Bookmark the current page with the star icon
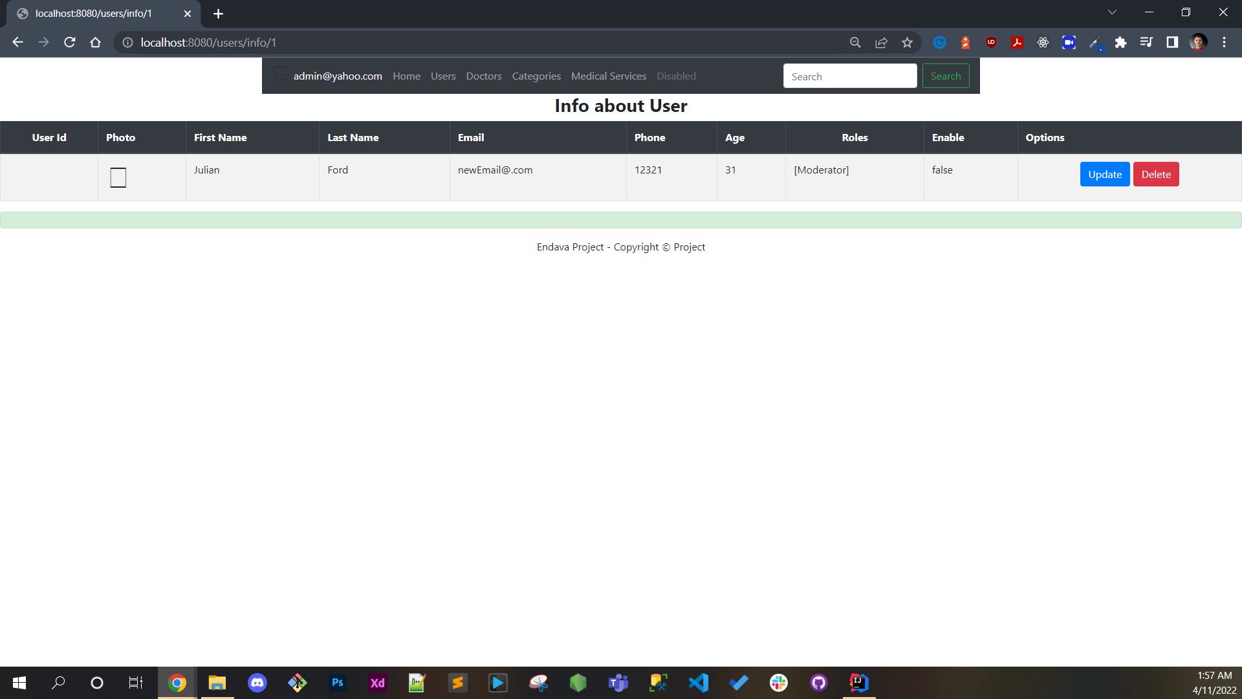This screenshot has height=699, width=1242. tap(907, 42)
